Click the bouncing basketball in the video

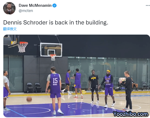pyautogui.click(x=29, y=99)
